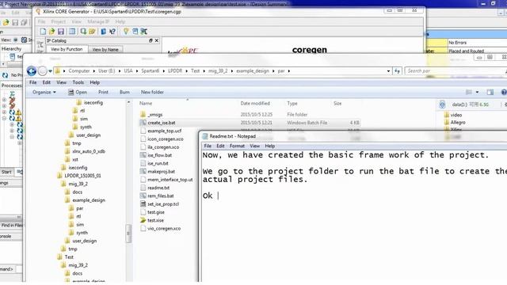Click the _xmsgs folder icon

(143, 114)
